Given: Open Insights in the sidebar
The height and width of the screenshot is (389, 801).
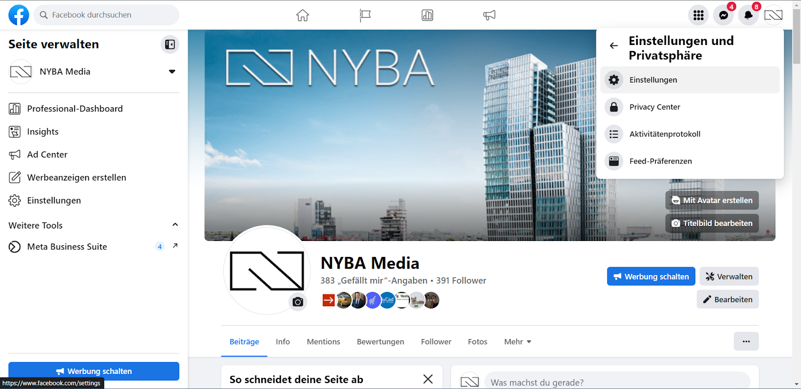Looking at the screenshot, I should click(94, 131).
